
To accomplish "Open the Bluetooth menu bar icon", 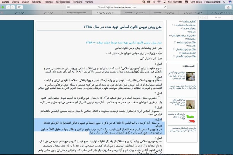I will pos(154,2).
